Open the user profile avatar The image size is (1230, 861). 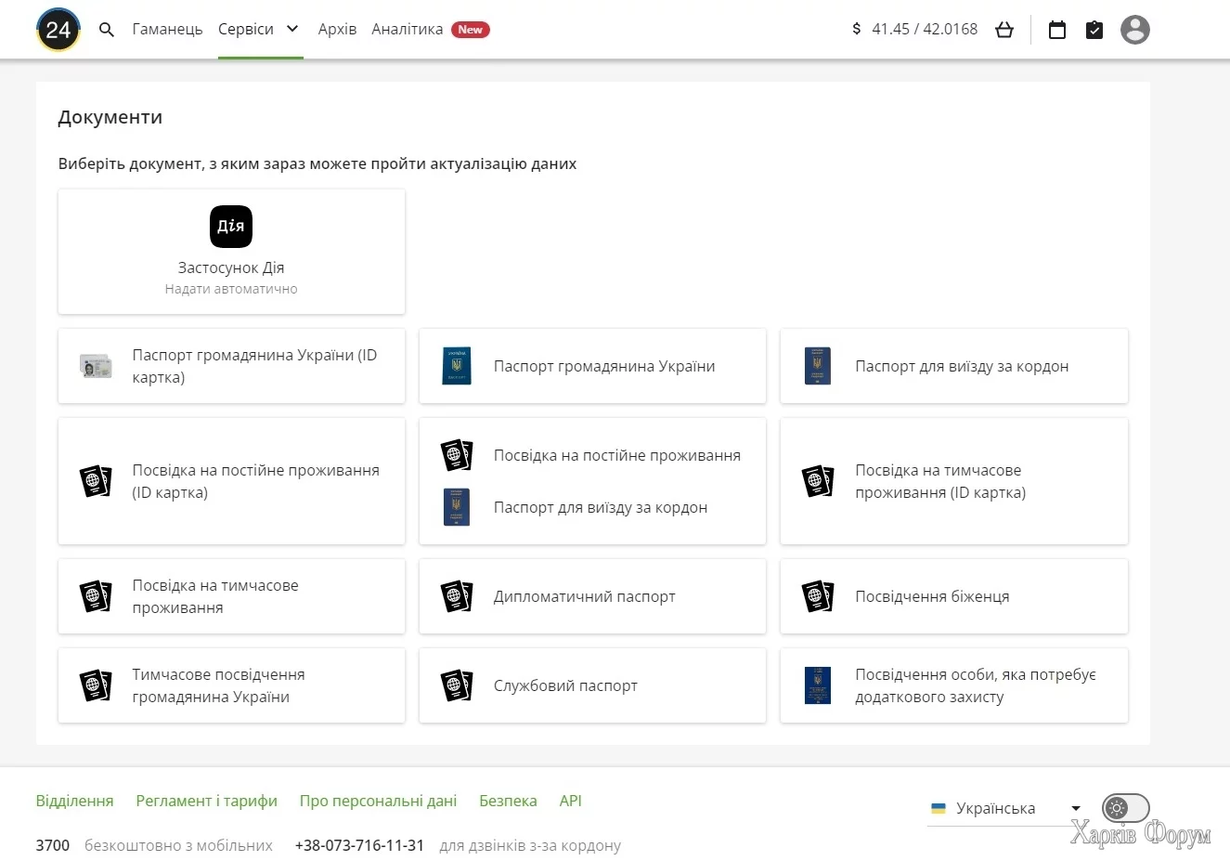pyautogui.click(x=1134, y=30)
